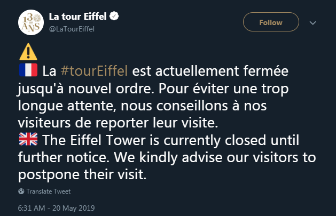Click the Translate Tweet link
This screenshot has width=336, height=216.
click(x=49, y=191)
